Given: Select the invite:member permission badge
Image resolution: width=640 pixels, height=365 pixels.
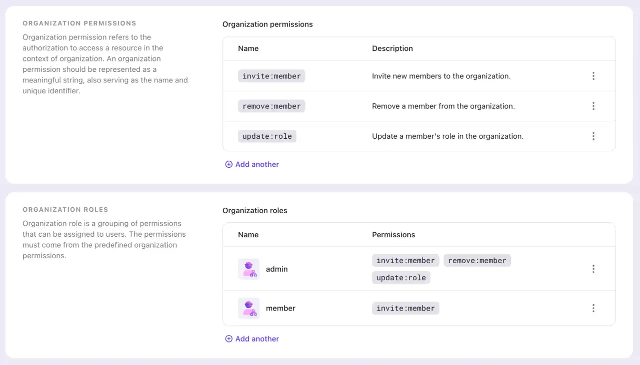Looking at the screenshot, I should (x=271, y=76).
